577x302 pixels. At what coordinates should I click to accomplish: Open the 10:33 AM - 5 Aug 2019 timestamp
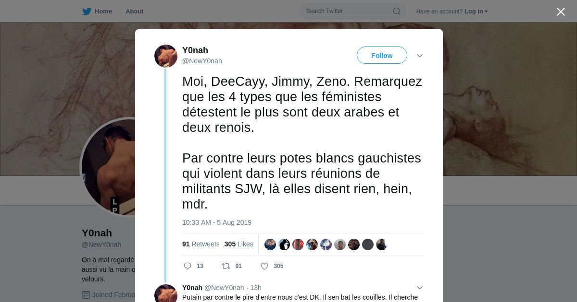[217, 222]
